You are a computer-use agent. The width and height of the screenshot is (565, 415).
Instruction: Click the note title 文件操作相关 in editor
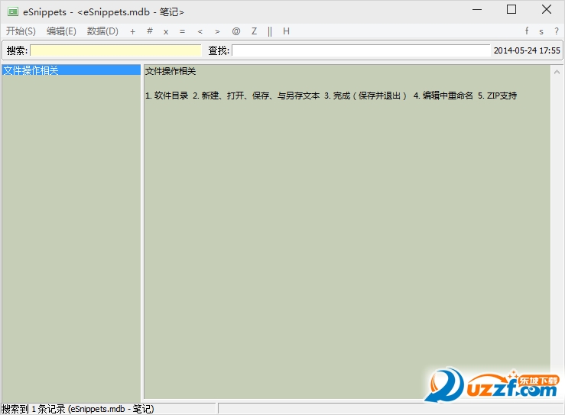coord(170,71)
